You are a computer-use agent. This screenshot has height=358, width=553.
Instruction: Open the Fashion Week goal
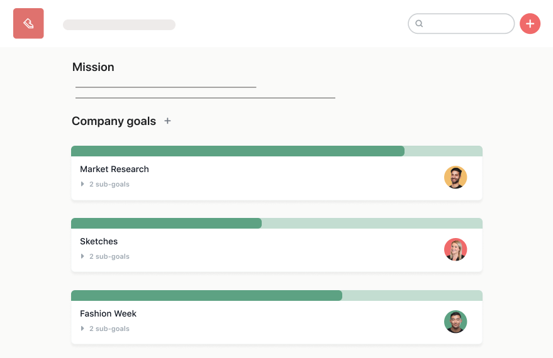[x=108, y=313]
